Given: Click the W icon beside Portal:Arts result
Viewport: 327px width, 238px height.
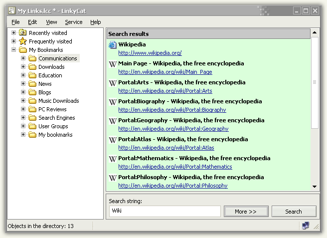Looking at the screenshot, I should click(x=113, y=83).
